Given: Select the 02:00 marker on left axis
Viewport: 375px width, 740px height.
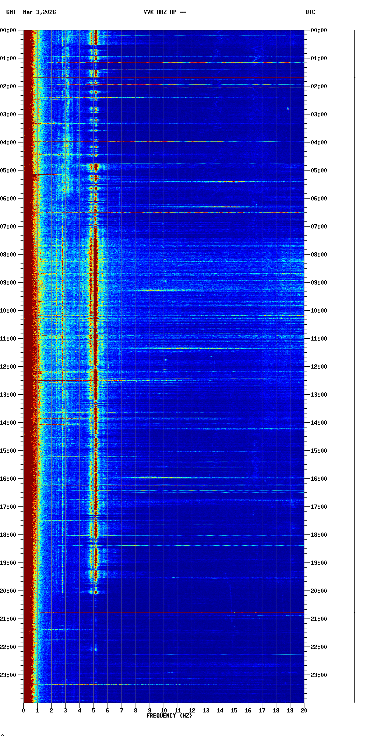Looking at the screenshot, I should tap(8, 86).
